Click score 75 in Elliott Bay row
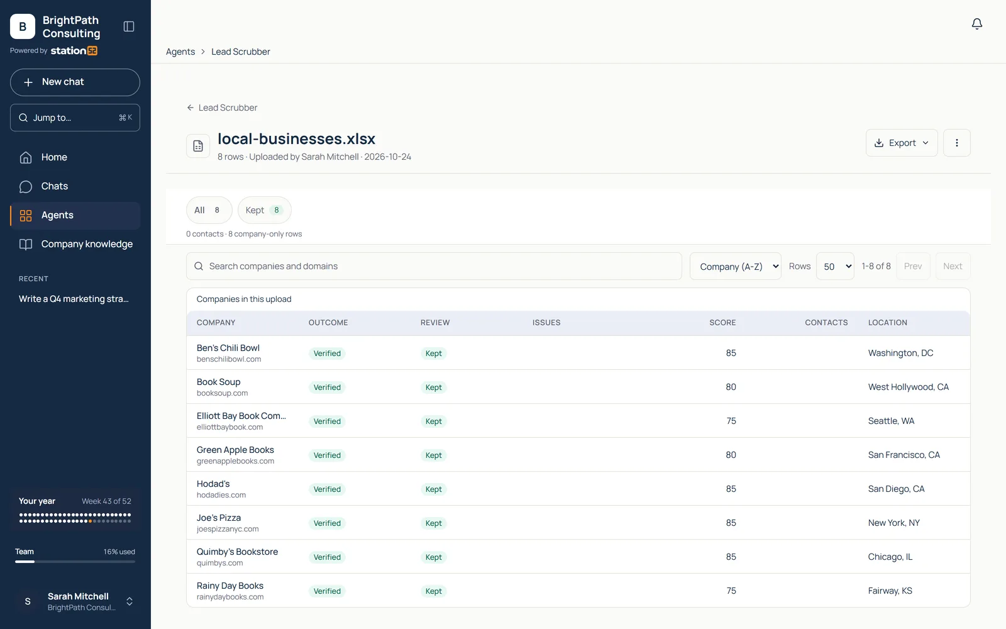The width and height of the screenshot is (1006, 629). [x=731, y=421]
